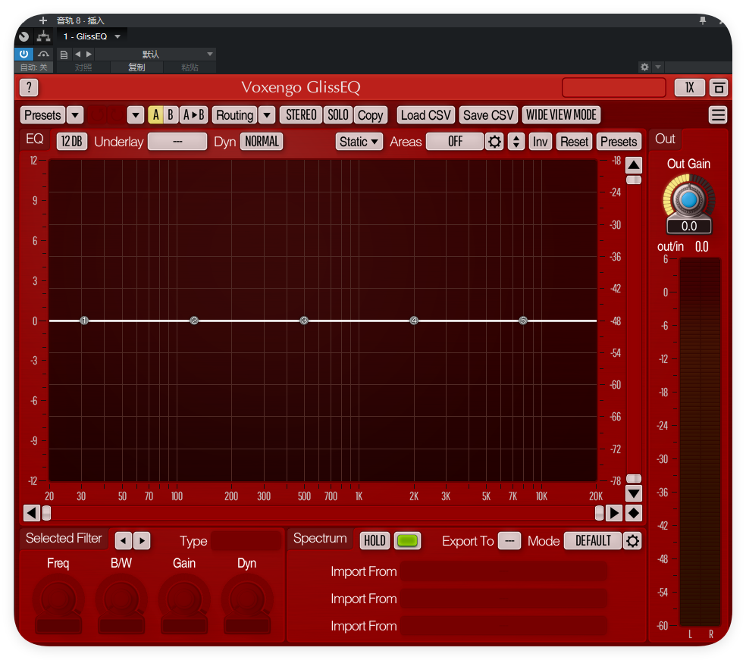Toggle green spectrum enable indicator
The image size is (746, 660).
pyautogui.click(x=407, y=540)
